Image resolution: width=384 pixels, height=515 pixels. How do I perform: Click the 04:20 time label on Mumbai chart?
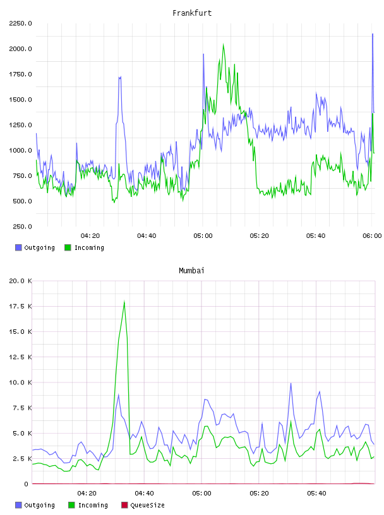point(87,494)
